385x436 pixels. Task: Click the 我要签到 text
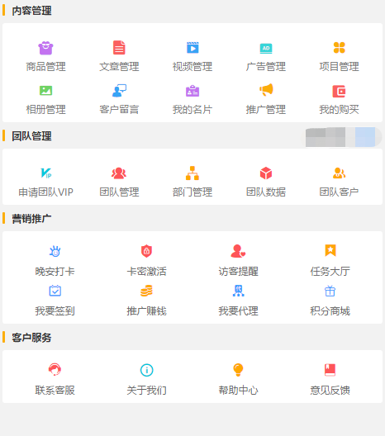pyautogui.click(x=55, y=310)
